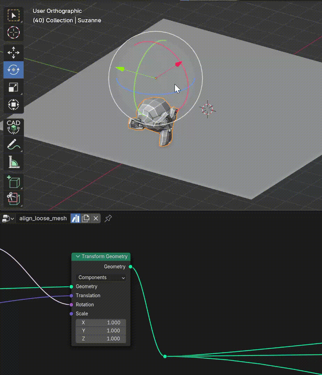Click "User Orthographic" viewport label

[57, 11]
